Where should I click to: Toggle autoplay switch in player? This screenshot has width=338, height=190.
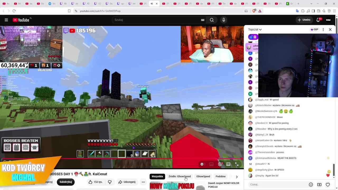click(202, 164)
